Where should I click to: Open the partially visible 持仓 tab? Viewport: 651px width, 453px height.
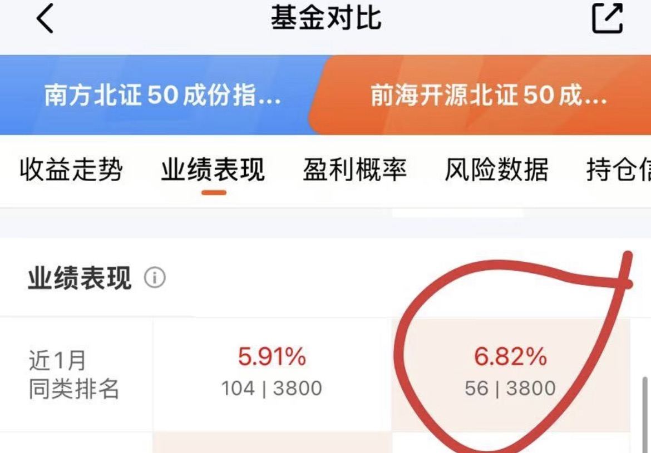pos(619,170)
